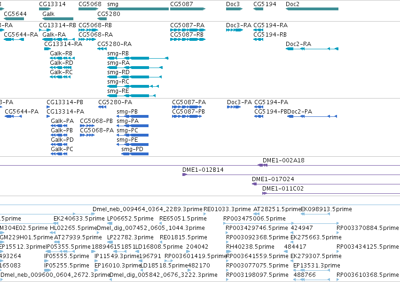Click the smg-RC transcript label
This screenshot has height=282, width=400.
118,82
